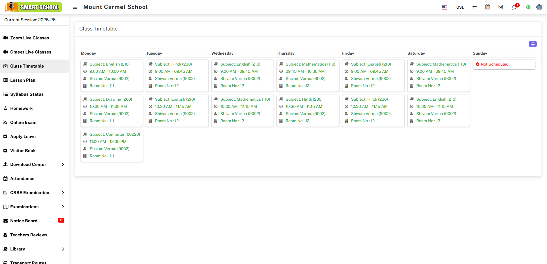The height and width of the screenshot is (264, 547).
Task: Open the US flag language selector
Action: 444,8
